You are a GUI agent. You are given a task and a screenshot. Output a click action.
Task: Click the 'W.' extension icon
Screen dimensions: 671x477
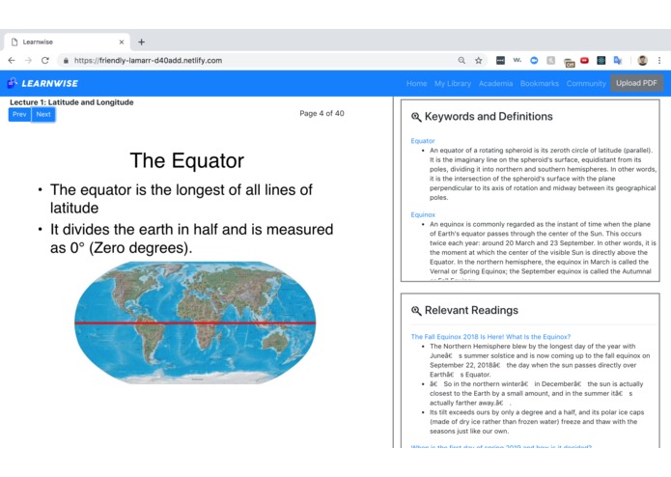[517, 60]
